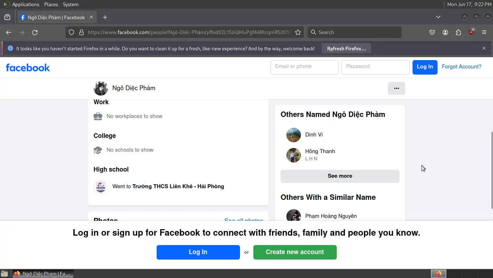The image size is (493, 278).
Task: Reload the page with the refresh icon
Action: pos(35,32)
